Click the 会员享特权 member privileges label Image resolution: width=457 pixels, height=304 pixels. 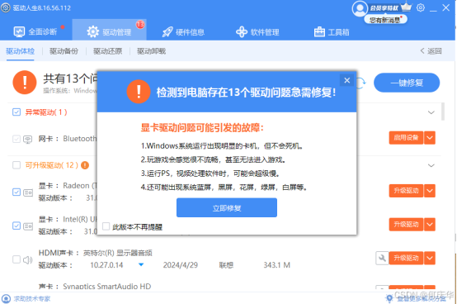click(x=384, y=8)
